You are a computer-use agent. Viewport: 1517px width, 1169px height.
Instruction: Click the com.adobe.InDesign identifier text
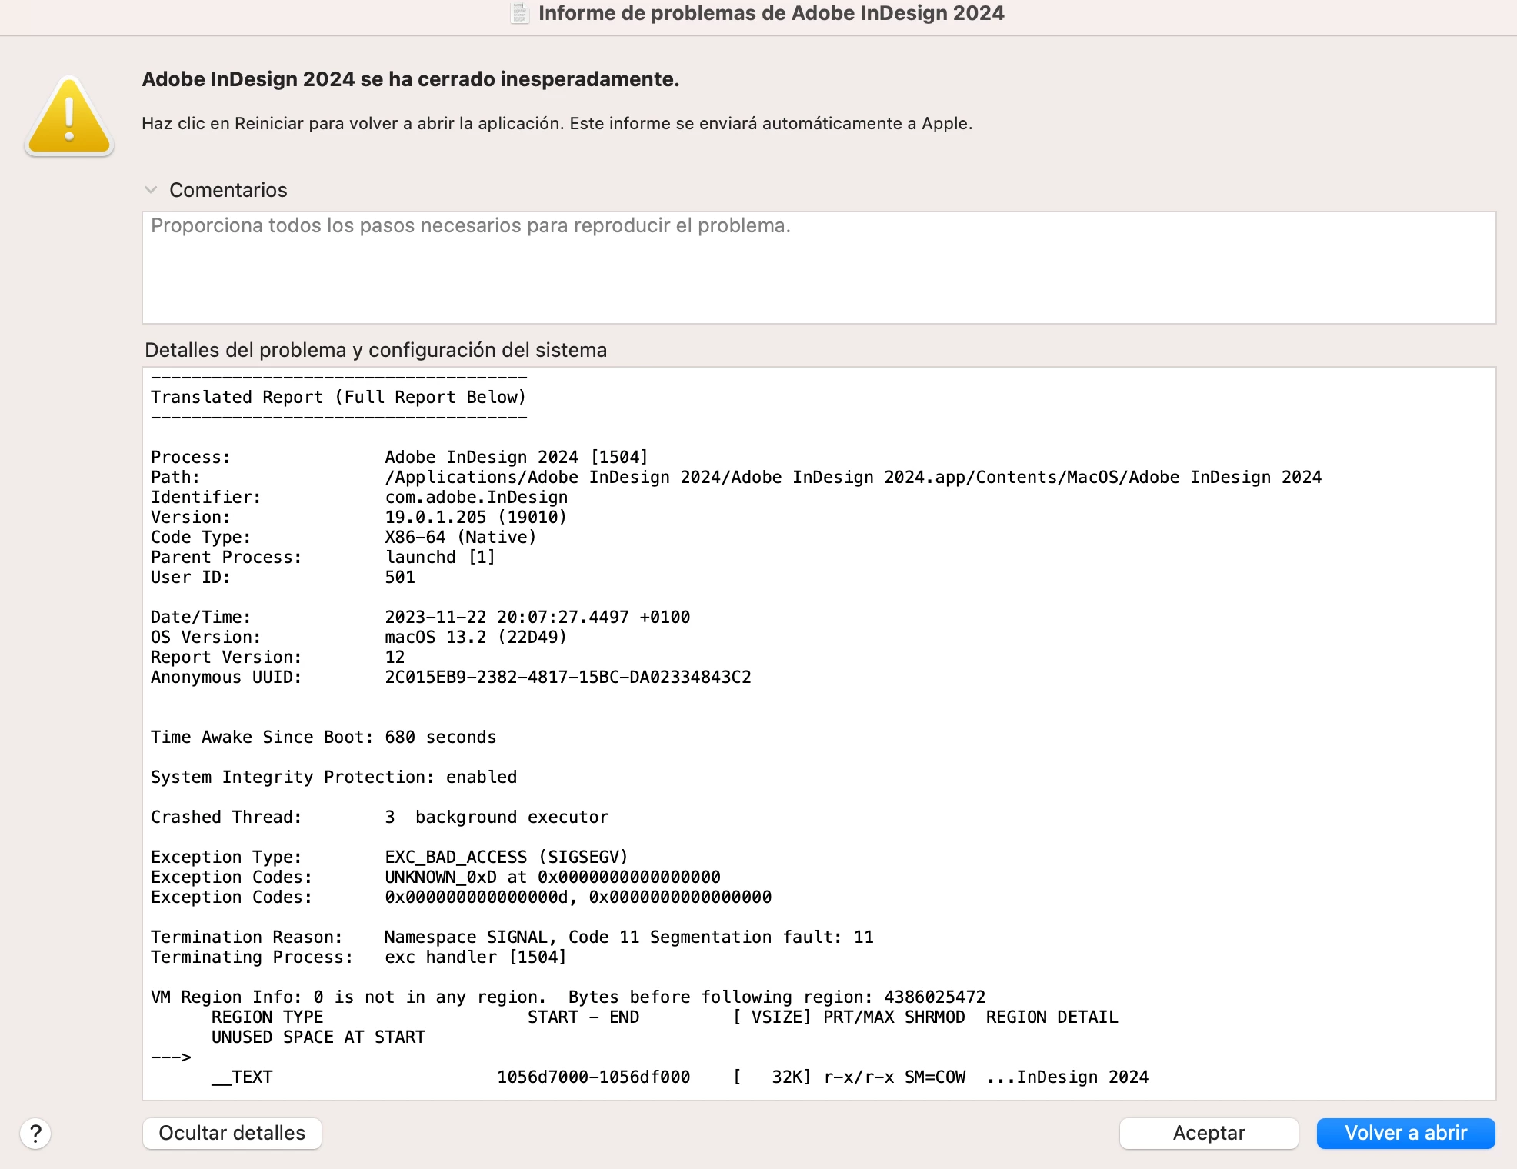click(476, 497)
